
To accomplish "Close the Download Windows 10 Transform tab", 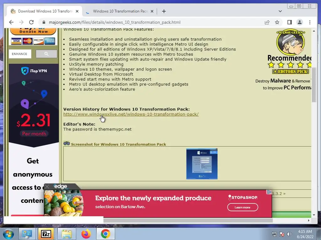I will 77,11.
